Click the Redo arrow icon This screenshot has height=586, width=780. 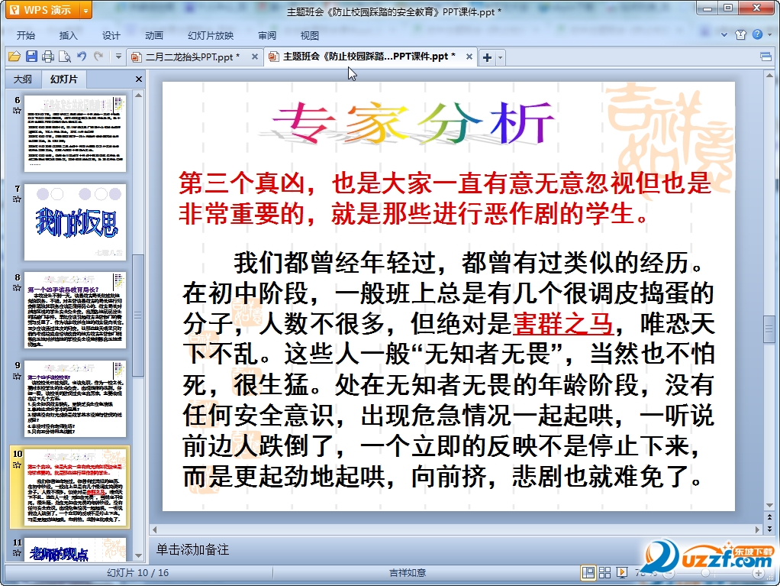coord(98,57)
